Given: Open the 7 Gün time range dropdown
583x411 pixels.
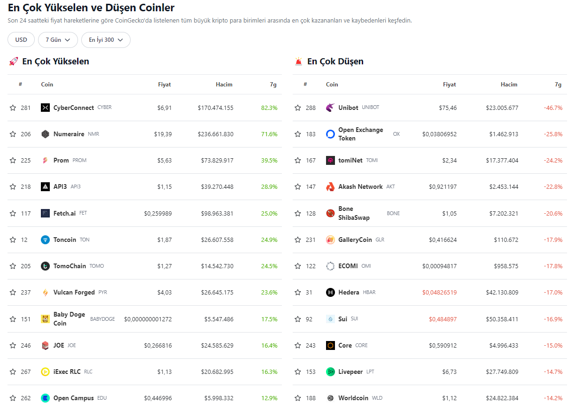Looking at the screenshot, I should click(x=58, y=40).
